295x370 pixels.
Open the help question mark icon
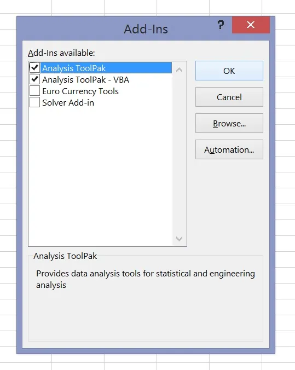(221, 25)
